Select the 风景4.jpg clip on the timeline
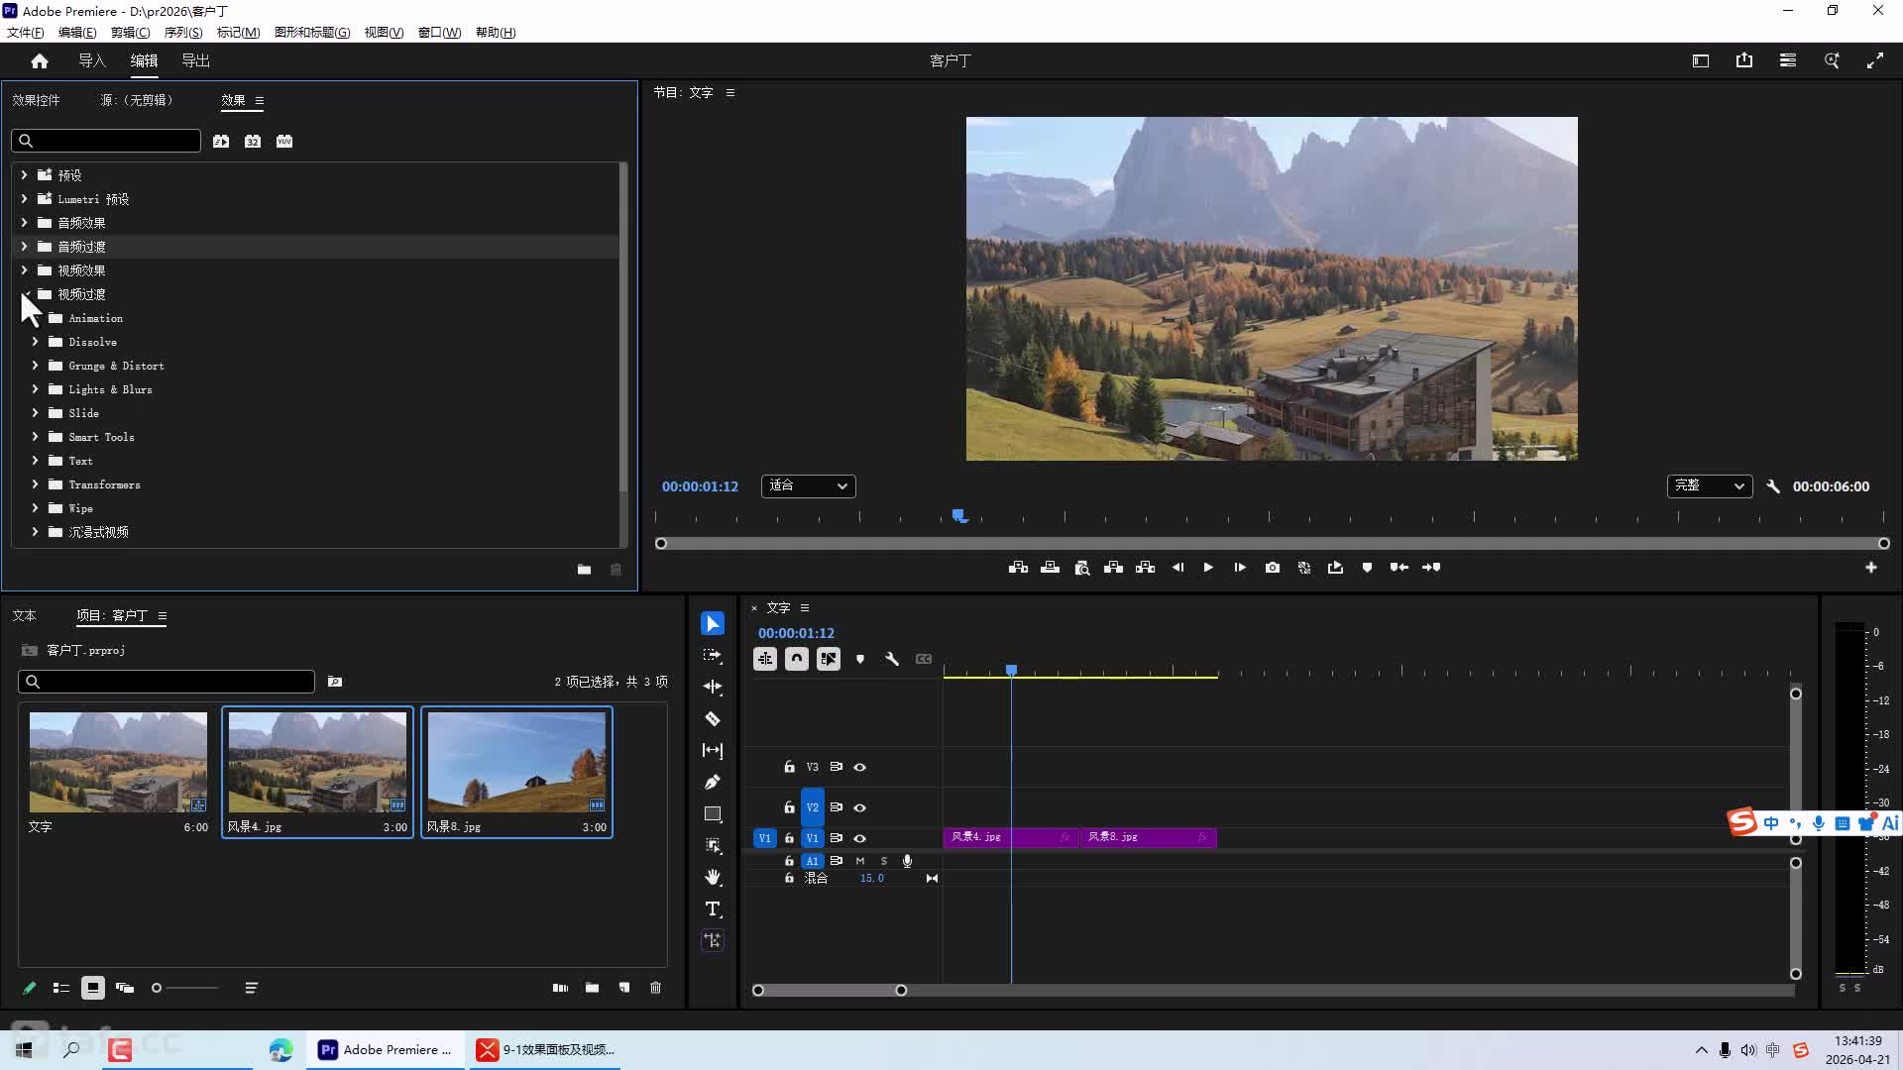This screenshot has width=1903, height=1070. (1011, 838)
